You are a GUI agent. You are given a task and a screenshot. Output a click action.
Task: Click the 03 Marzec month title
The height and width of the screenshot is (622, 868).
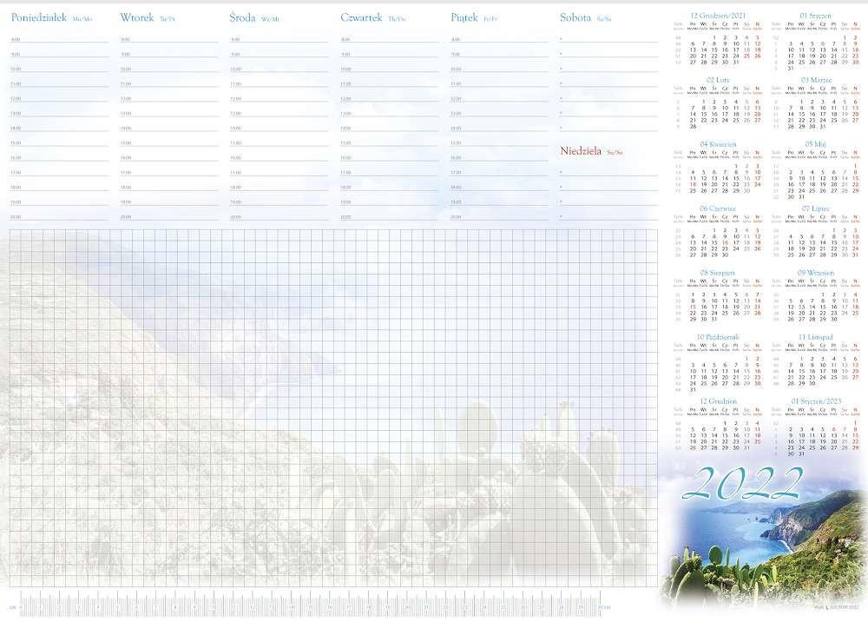click(x=816, y=79)
